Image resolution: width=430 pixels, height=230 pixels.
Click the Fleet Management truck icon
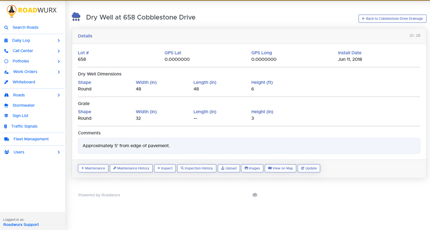pos(6,139)
